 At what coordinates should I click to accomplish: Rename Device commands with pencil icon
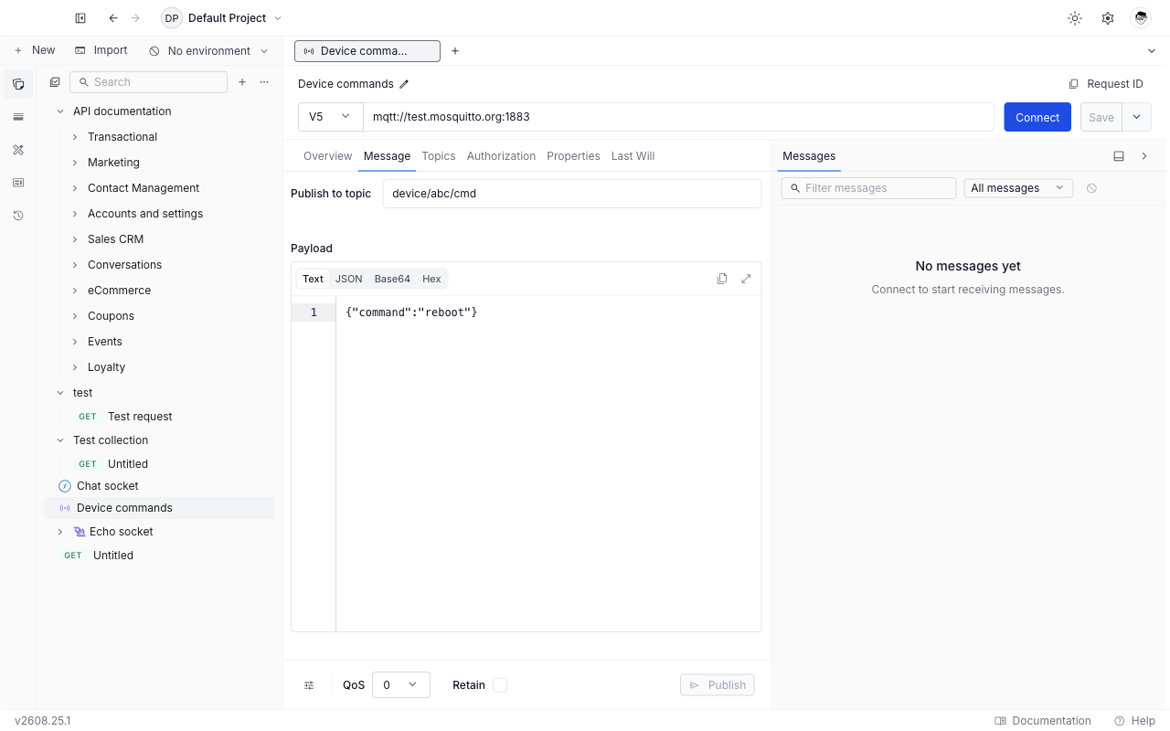point(404,84)
